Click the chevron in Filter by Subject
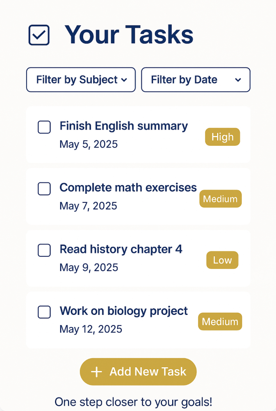This screenshot has width=276, height=411. pos(124,80)
